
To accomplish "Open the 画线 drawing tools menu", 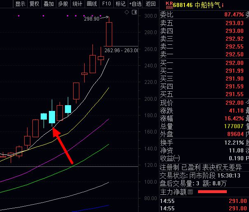I will pos(92,4).
